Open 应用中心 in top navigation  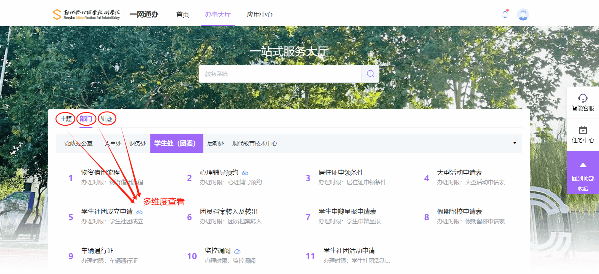(x=259, y=14)
